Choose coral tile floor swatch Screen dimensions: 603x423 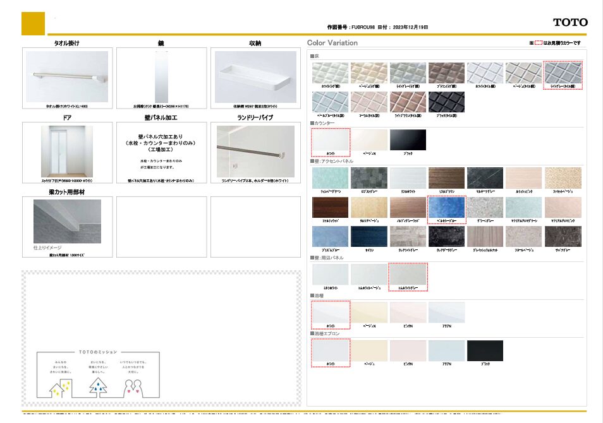(369, 102)
